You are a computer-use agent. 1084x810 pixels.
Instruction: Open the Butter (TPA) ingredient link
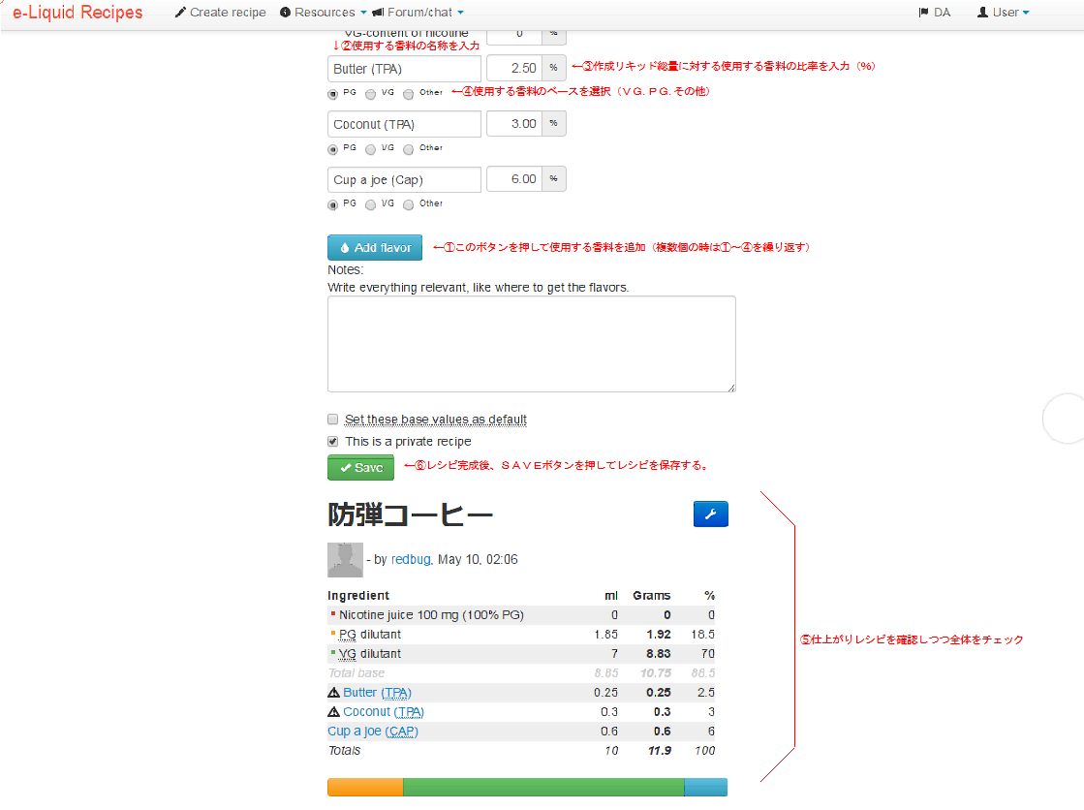[x=377, y=693]
